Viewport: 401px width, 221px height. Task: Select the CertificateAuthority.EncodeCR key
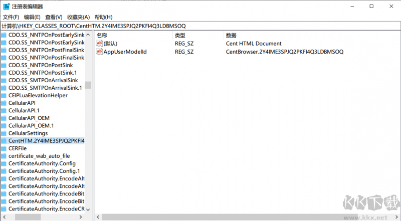[x=46, y=208]
